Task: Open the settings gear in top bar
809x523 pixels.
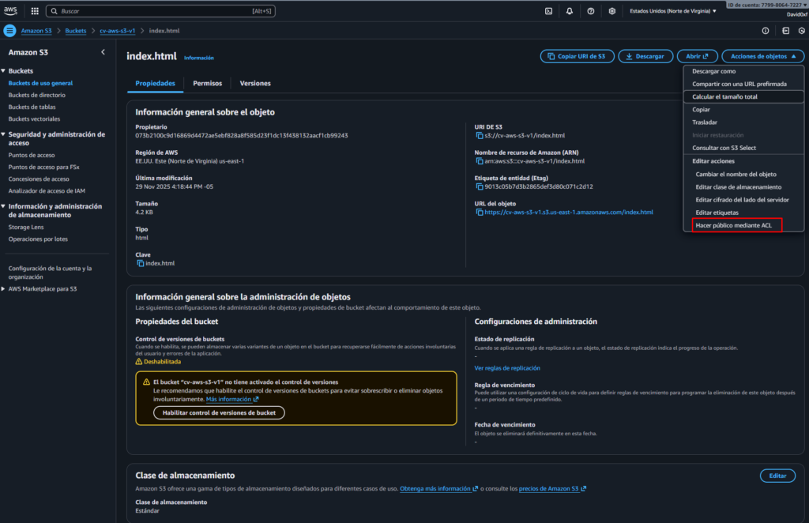Action: pyautogui.click(x=612, y=11)
